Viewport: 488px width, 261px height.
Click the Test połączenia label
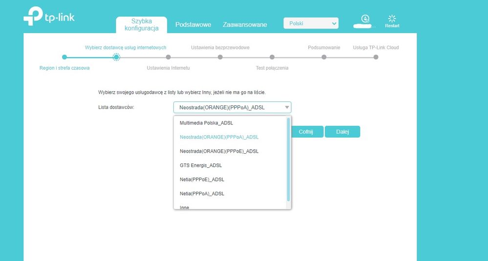coord(272,68)
